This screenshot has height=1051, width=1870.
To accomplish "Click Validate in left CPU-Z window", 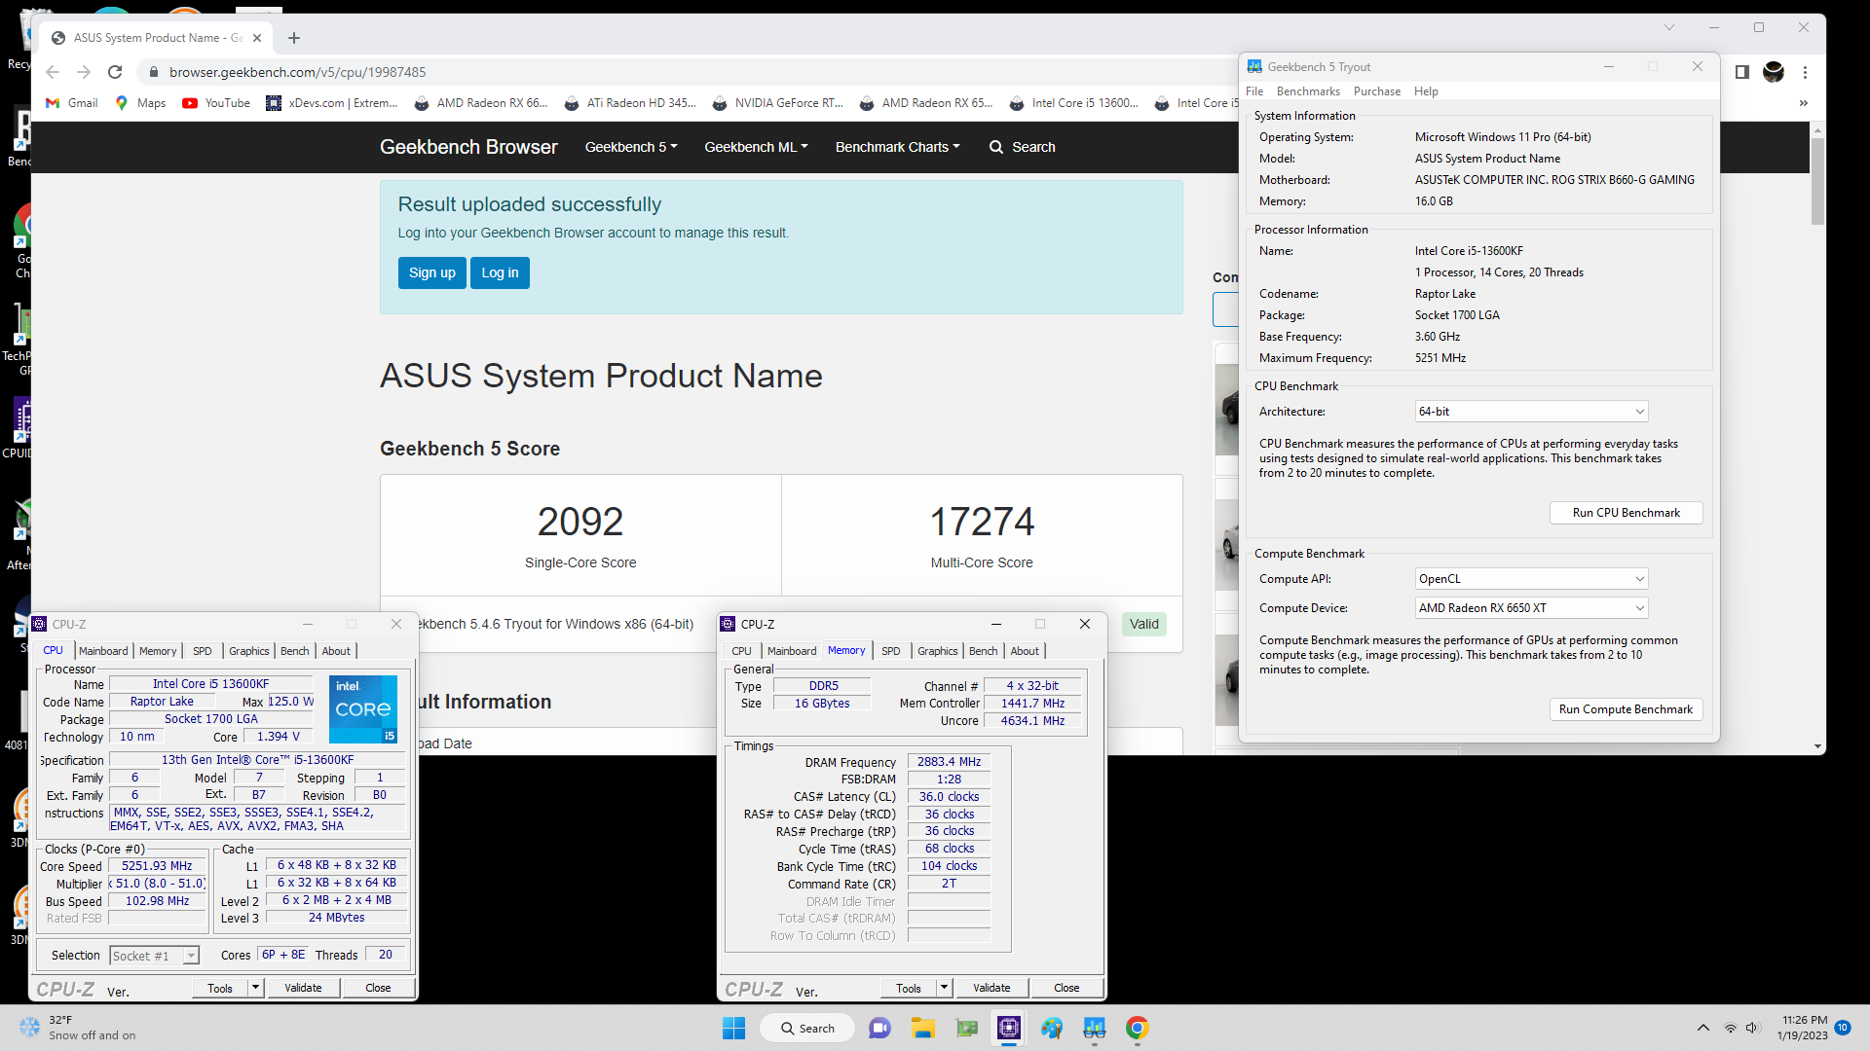I will [x=303, y=988].
